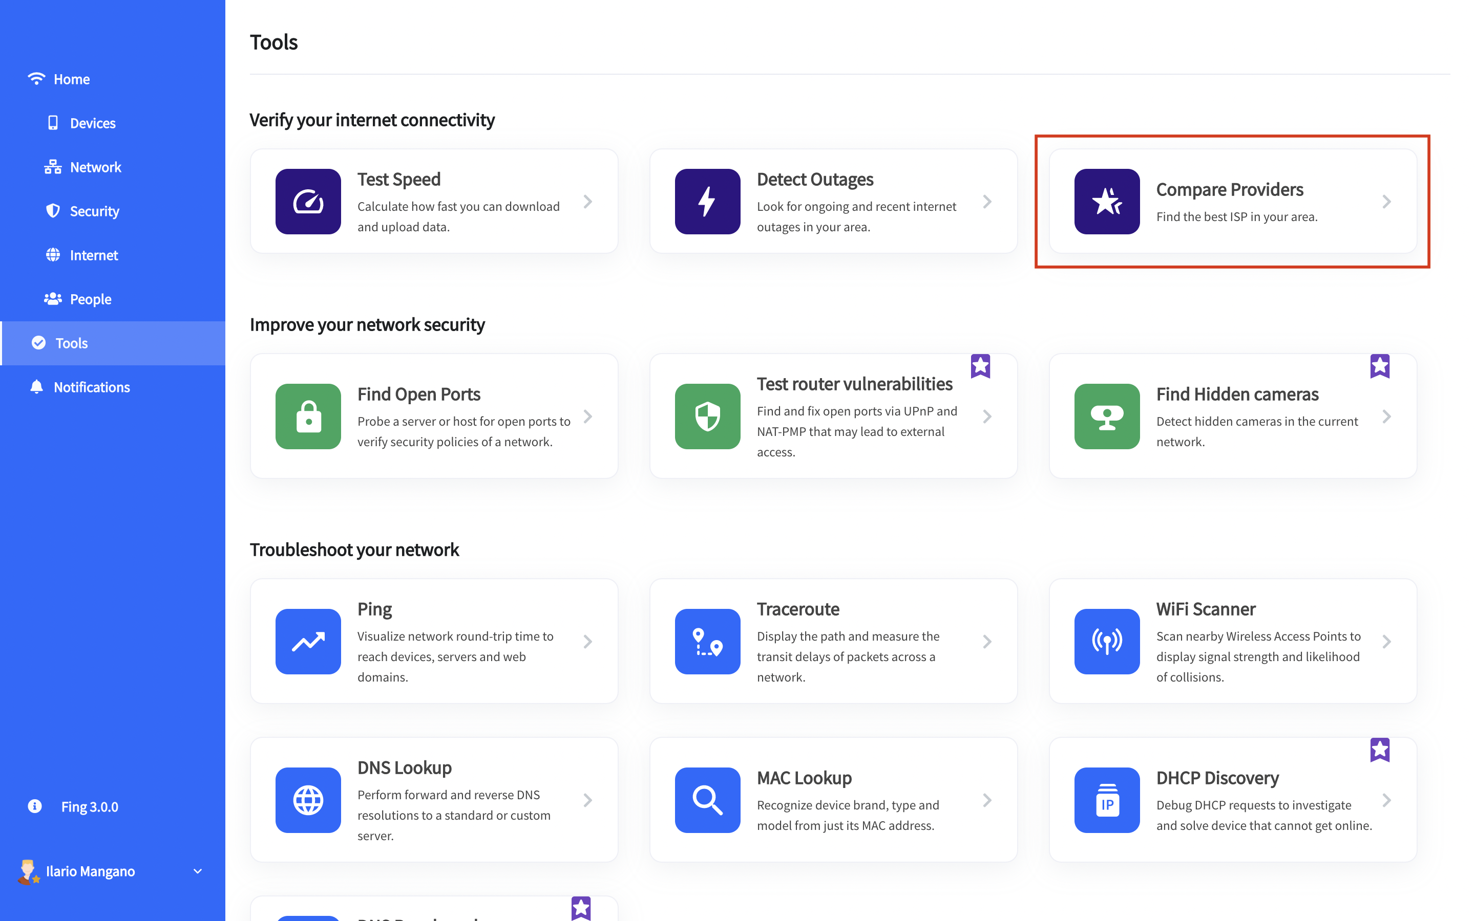
Task: Click the "Troubleshoot your network" heading
Action: [x=354, y=550]
